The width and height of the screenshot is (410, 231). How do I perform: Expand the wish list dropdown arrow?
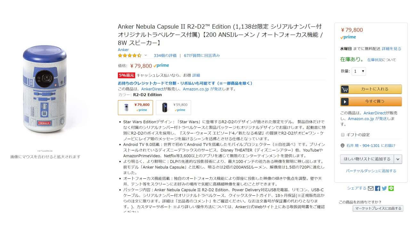tap(398, 159)
